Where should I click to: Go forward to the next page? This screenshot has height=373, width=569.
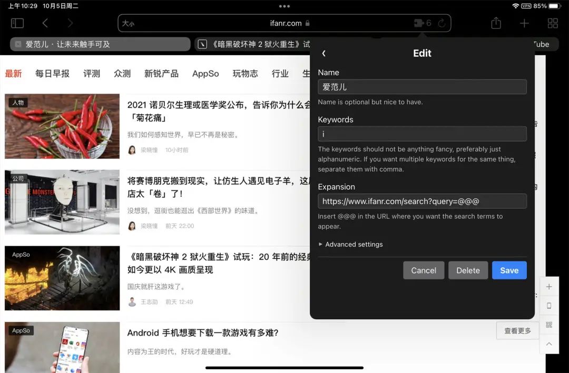[71, 23]
